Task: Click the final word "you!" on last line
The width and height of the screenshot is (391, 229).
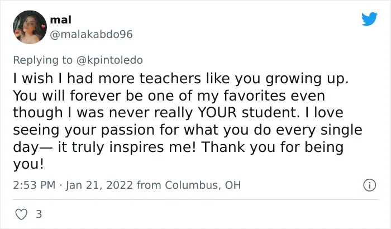Action: (x=28, y=165)
